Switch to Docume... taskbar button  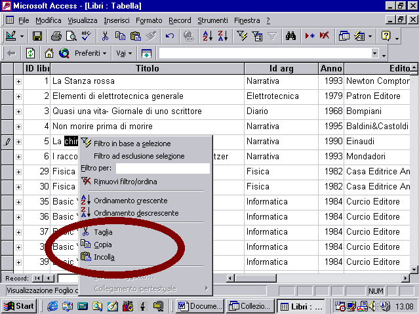[200, 306]
